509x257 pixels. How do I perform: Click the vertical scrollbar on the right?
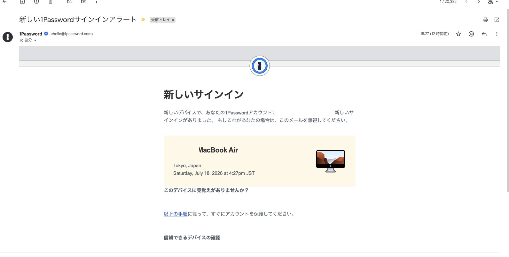[x=507, y=101]
